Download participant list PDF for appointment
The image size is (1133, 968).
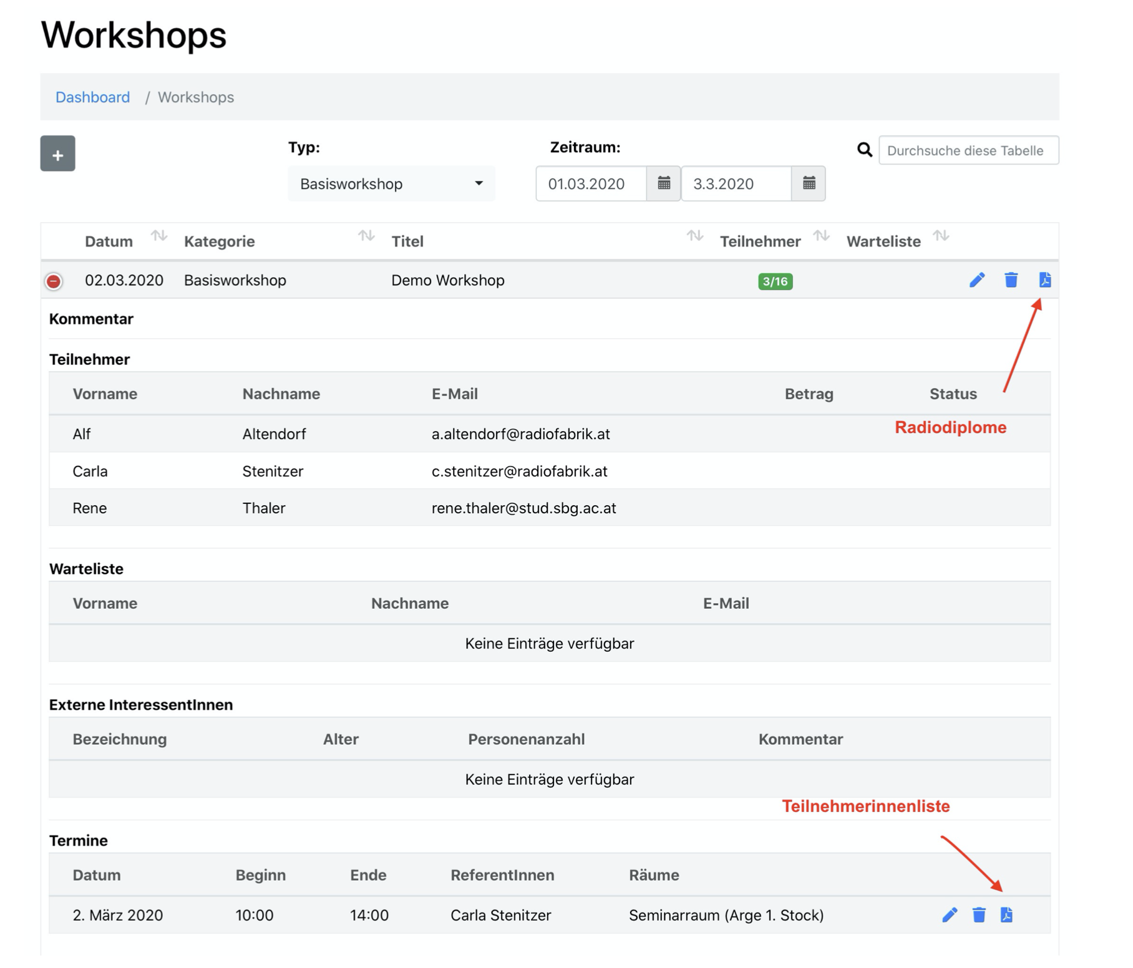click(x=1006, y=915)
